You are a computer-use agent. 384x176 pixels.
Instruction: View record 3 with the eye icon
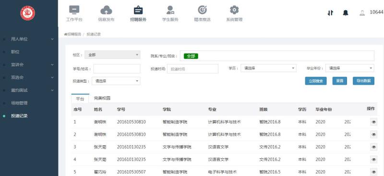[374, 147]
